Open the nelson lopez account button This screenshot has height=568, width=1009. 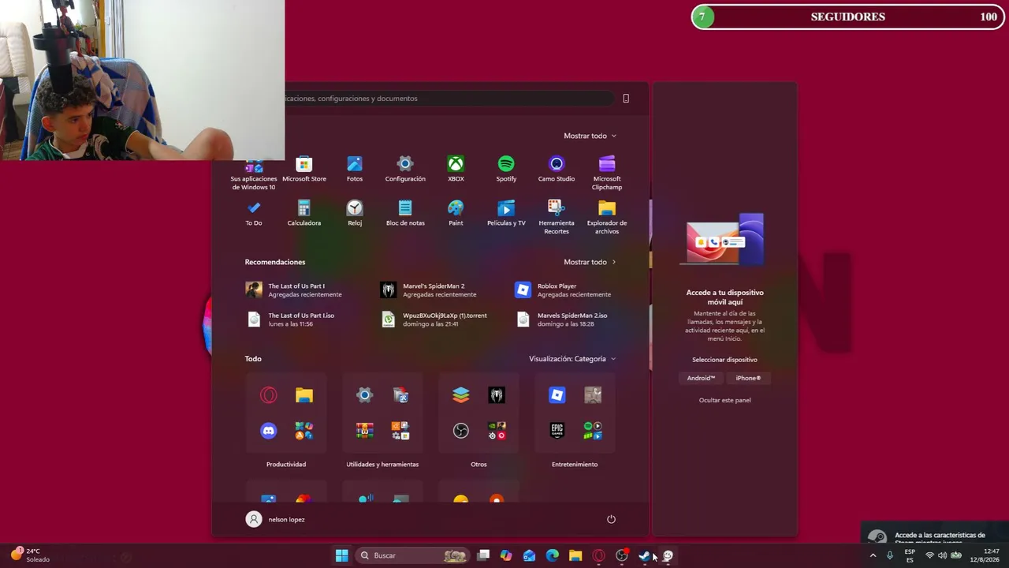(275, 519)
